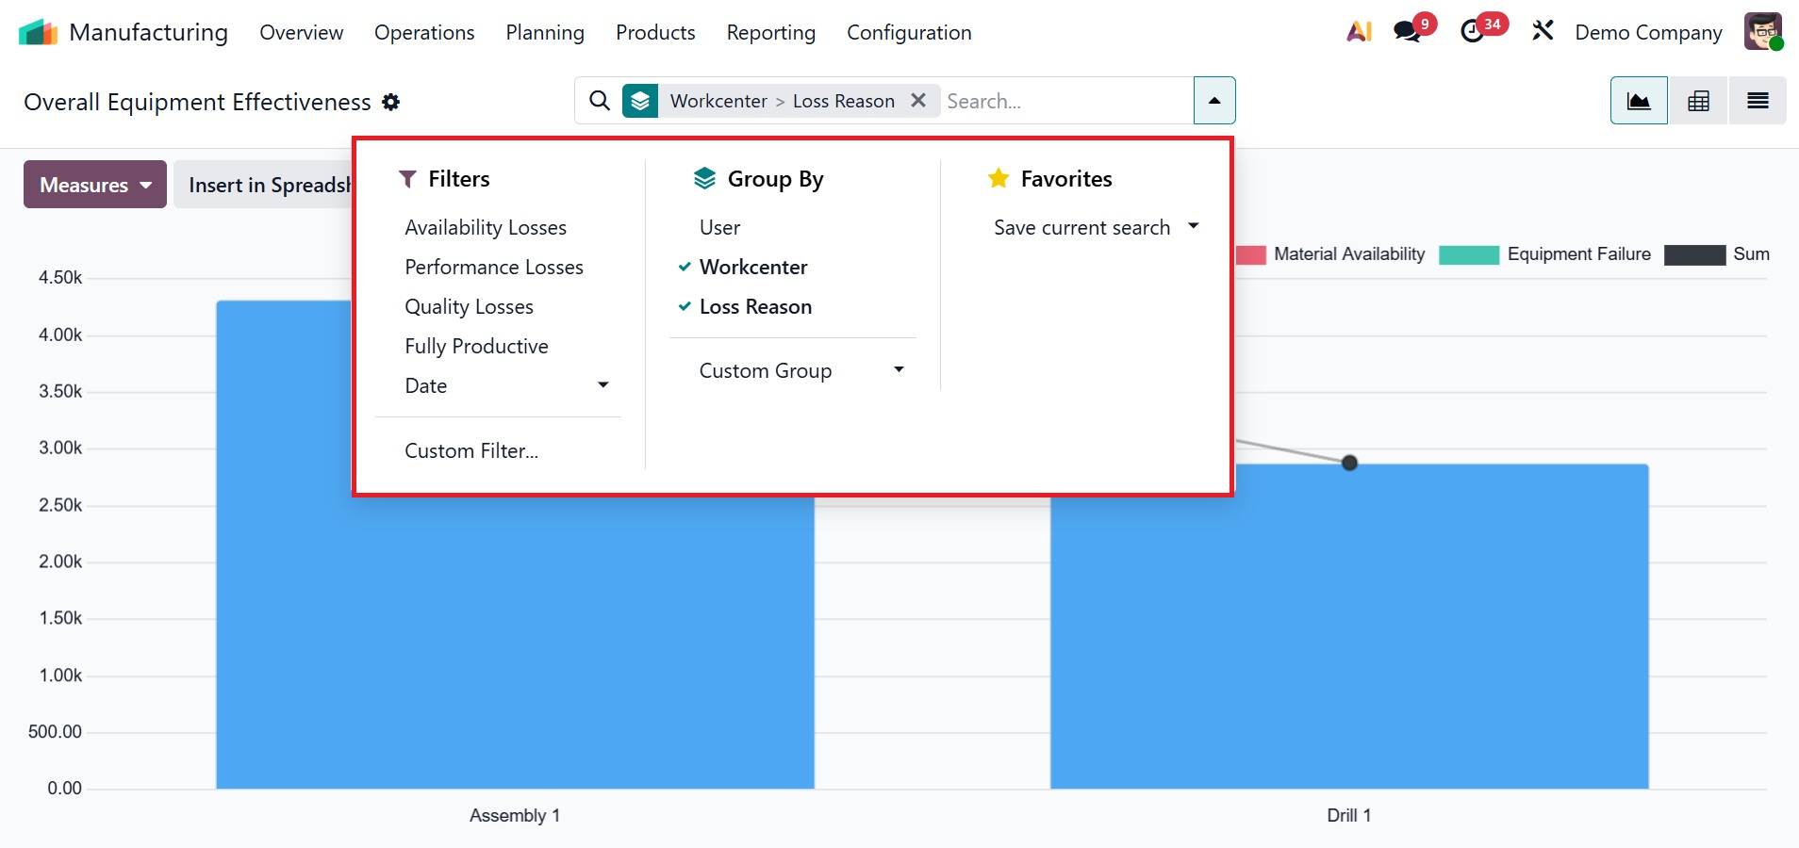The image size is (1799, 848).
Task: Click the Manufacturing app logo icon
Action: point(38,33)
